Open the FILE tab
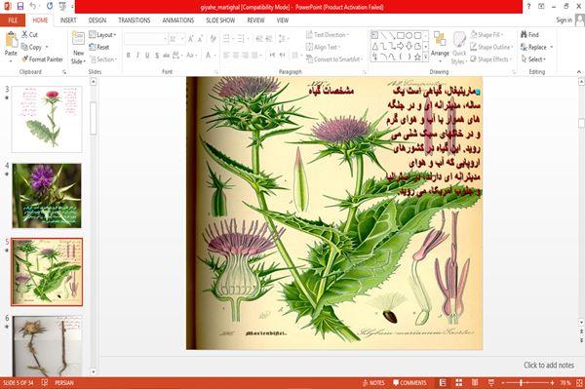Viewport: 585px width, 389px height. coord(13,20)
